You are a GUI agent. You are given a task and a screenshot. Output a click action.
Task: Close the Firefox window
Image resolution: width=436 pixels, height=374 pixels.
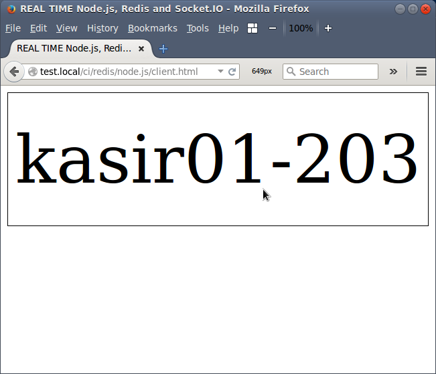(425, 9)
